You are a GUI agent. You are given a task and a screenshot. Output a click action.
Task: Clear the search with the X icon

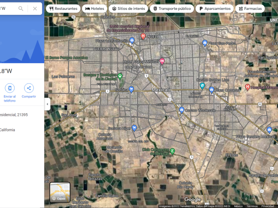(x=35, y=9)
